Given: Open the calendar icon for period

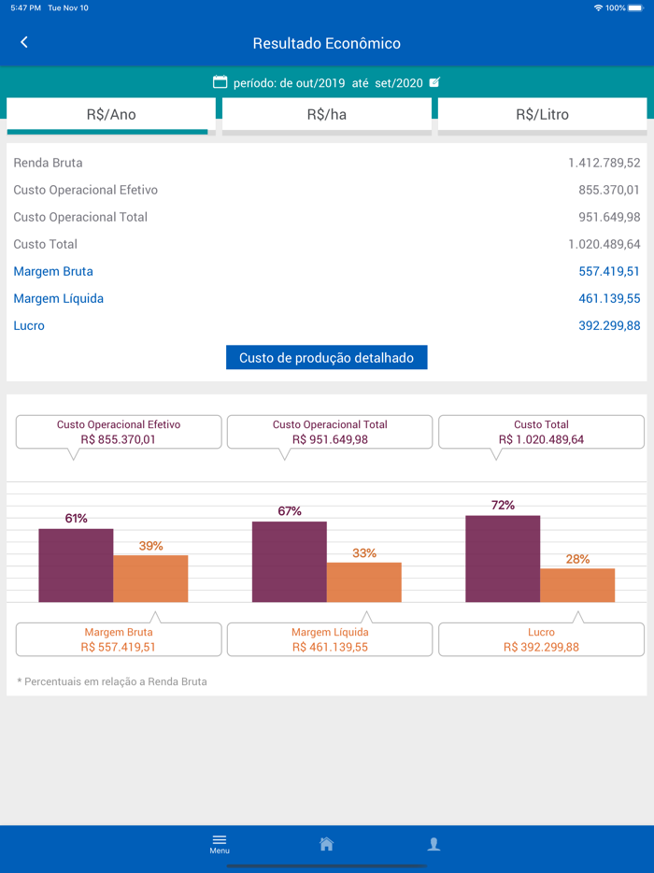Looking at the screenshot, I should (220, 82).
